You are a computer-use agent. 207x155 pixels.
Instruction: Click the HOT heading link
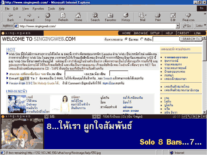tap(11, 49)
